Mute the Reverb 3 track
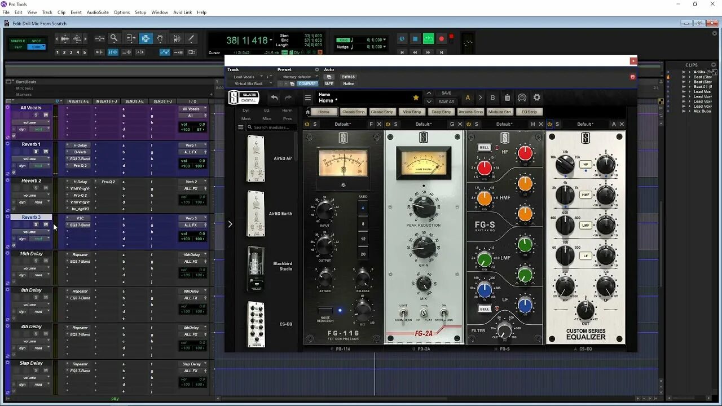This screenshot has height=406, width=722. pyautogui.click(x=46, y=224)
